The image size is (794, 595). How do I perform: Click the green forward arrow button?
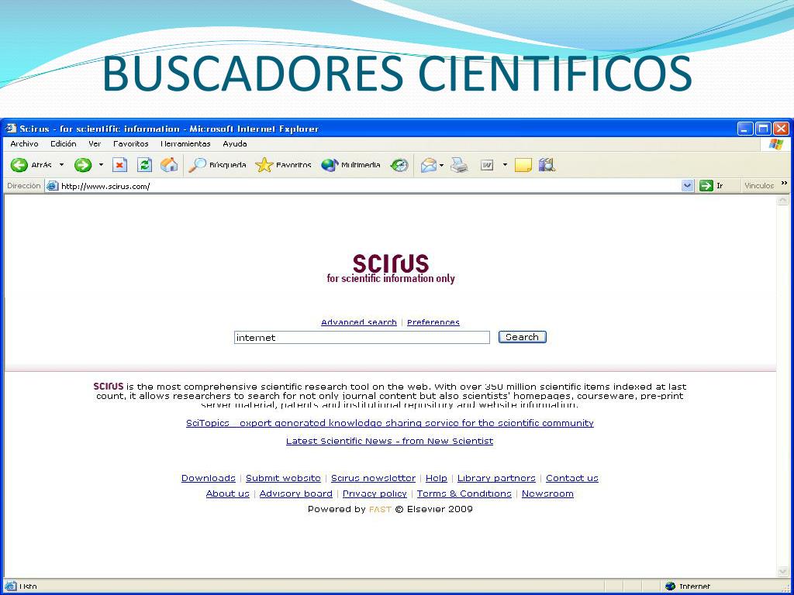tap(82, 165)
